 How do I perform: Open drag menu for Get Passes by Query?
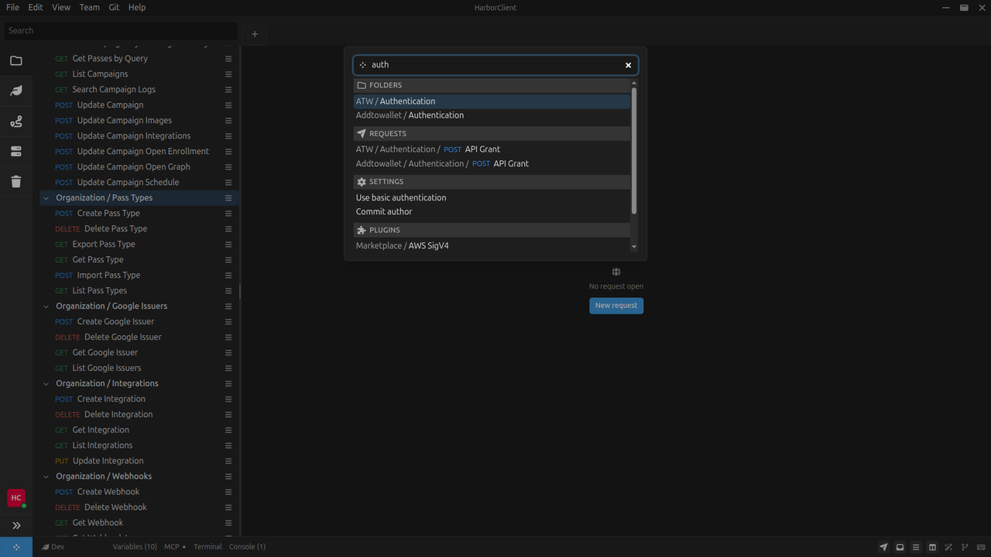[x=228, y=59]
